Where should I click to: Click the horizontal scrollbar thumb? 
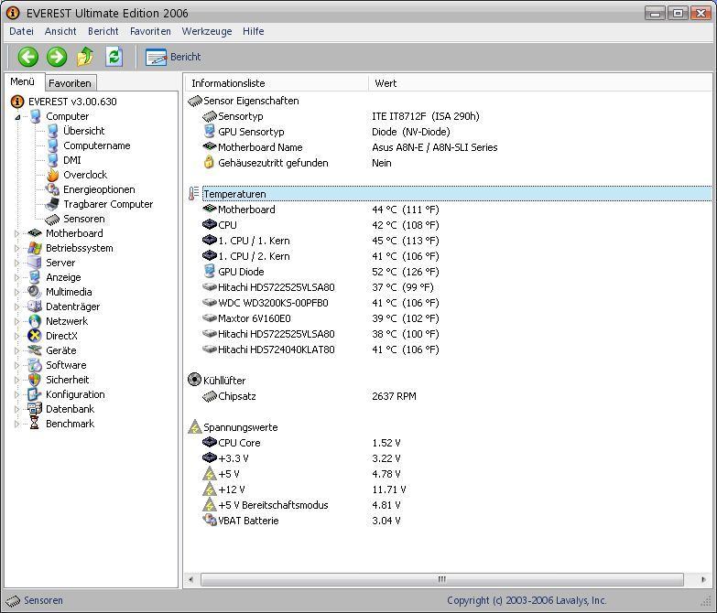tap(442, 579)
